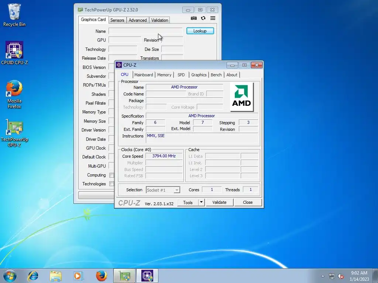Switch to GPU-Z taskbar button

coord(124,276)
